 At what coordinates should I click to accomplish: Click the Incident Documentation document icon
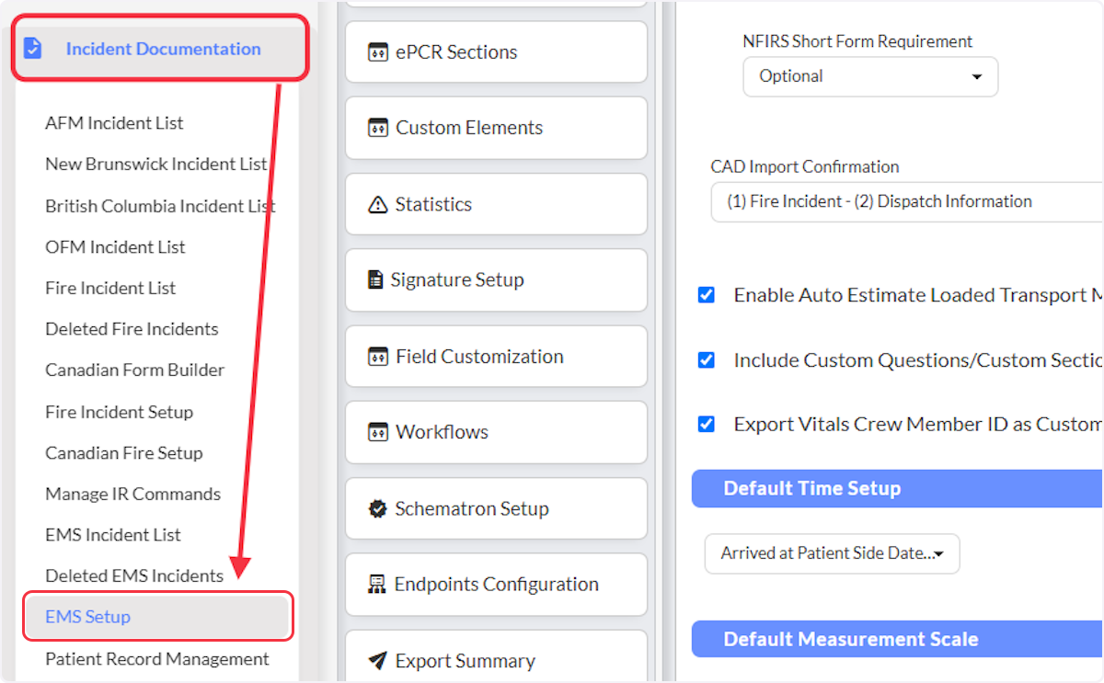click(x=33, y=48)
